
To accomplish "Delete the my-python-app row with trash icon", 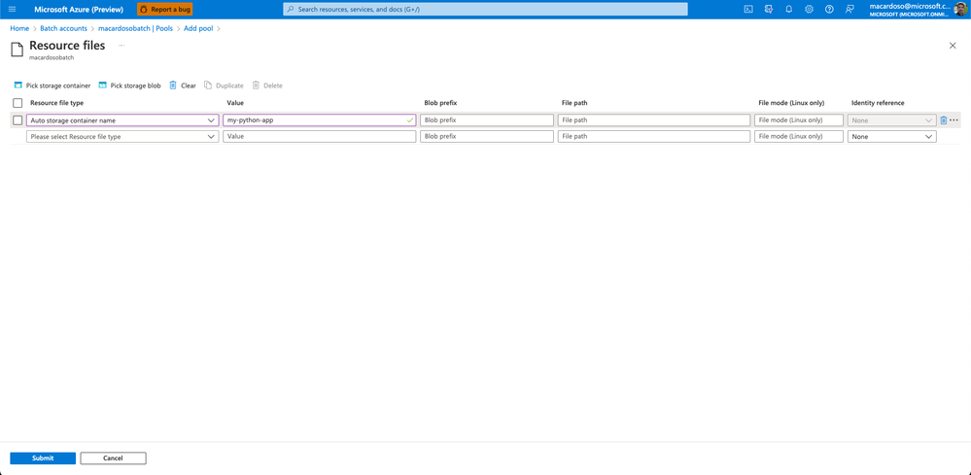I will (944, 120).
